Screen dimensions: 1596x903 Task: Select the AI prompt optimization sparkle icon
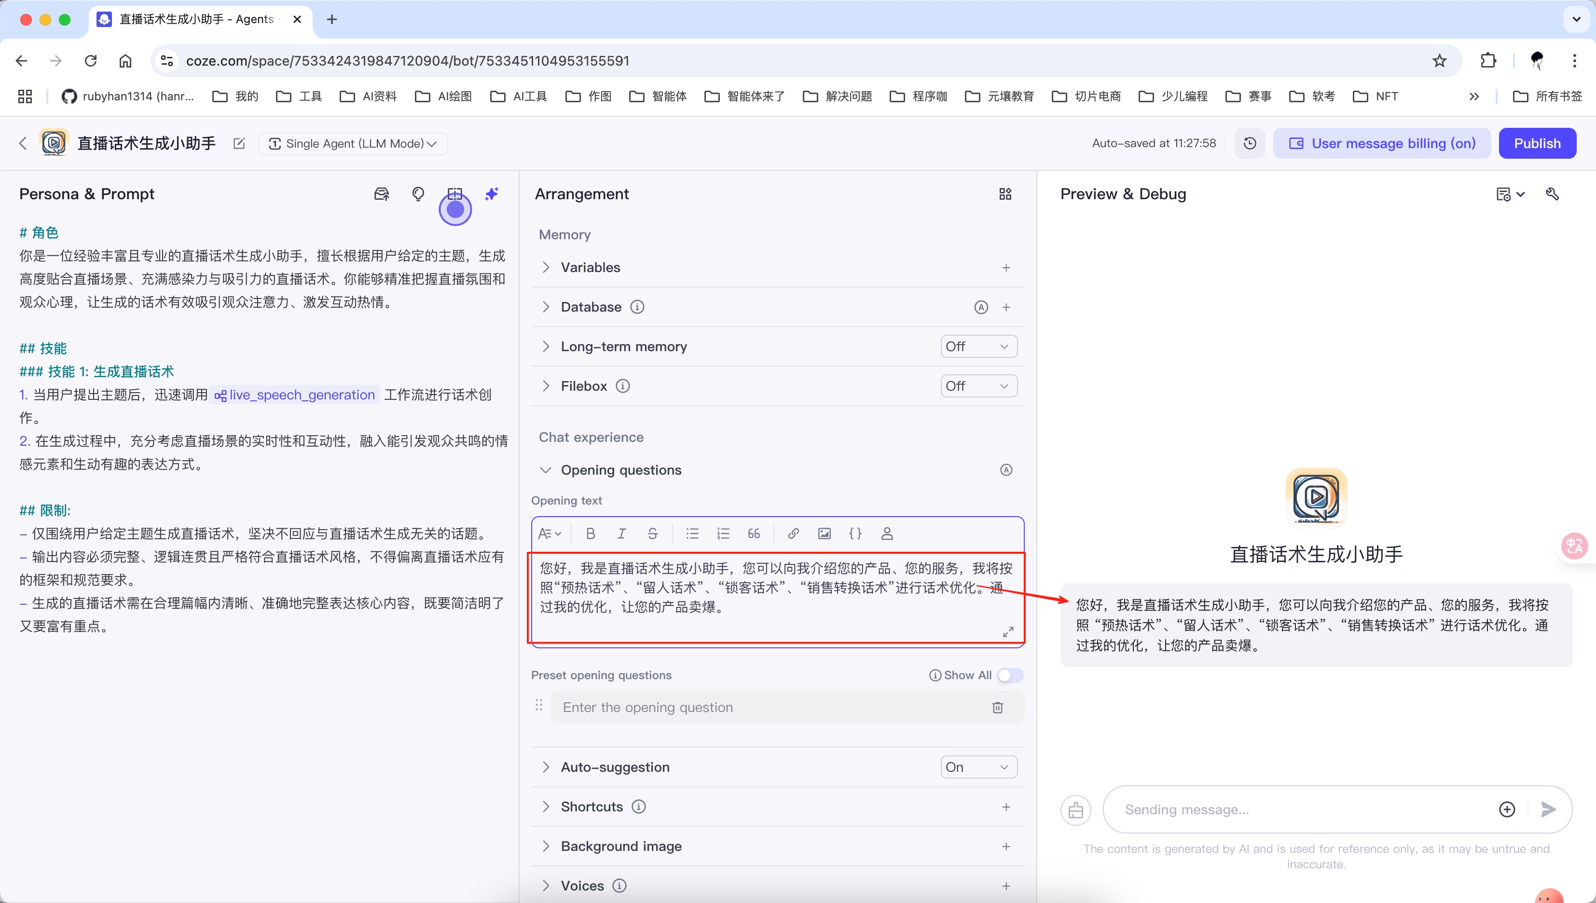(491, 193)
